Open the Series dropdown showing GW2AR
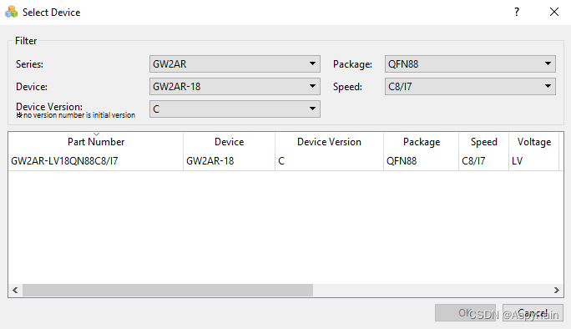Viewport: 571px width, 329px height. [235, 64]
